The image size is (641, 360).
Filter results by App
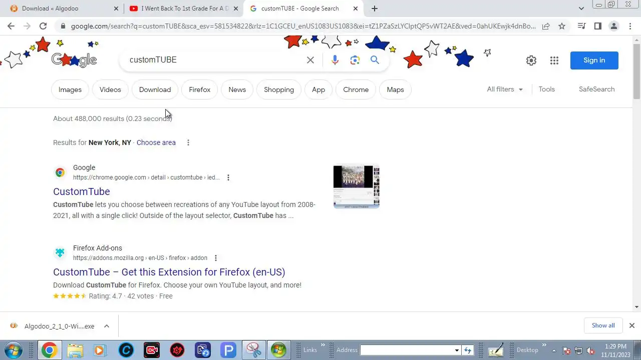pyautogui.click(x=318, y=89)
